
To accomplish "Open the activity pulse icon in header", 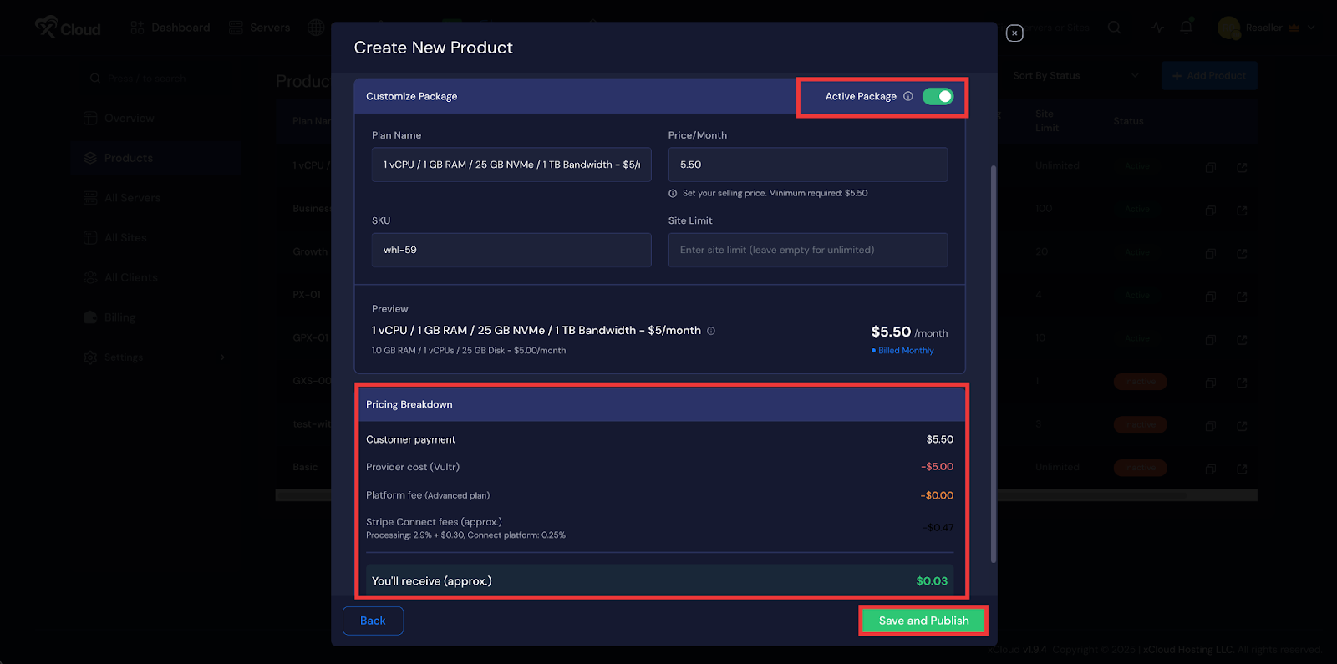I will [x=1157, y=28].
